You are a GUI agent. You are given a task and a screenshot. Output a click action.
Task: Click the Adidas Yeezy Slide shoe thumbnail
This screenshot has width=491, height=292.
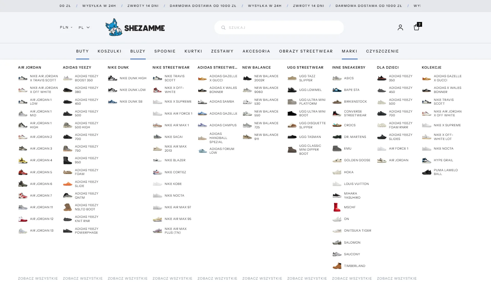[68, 184]
